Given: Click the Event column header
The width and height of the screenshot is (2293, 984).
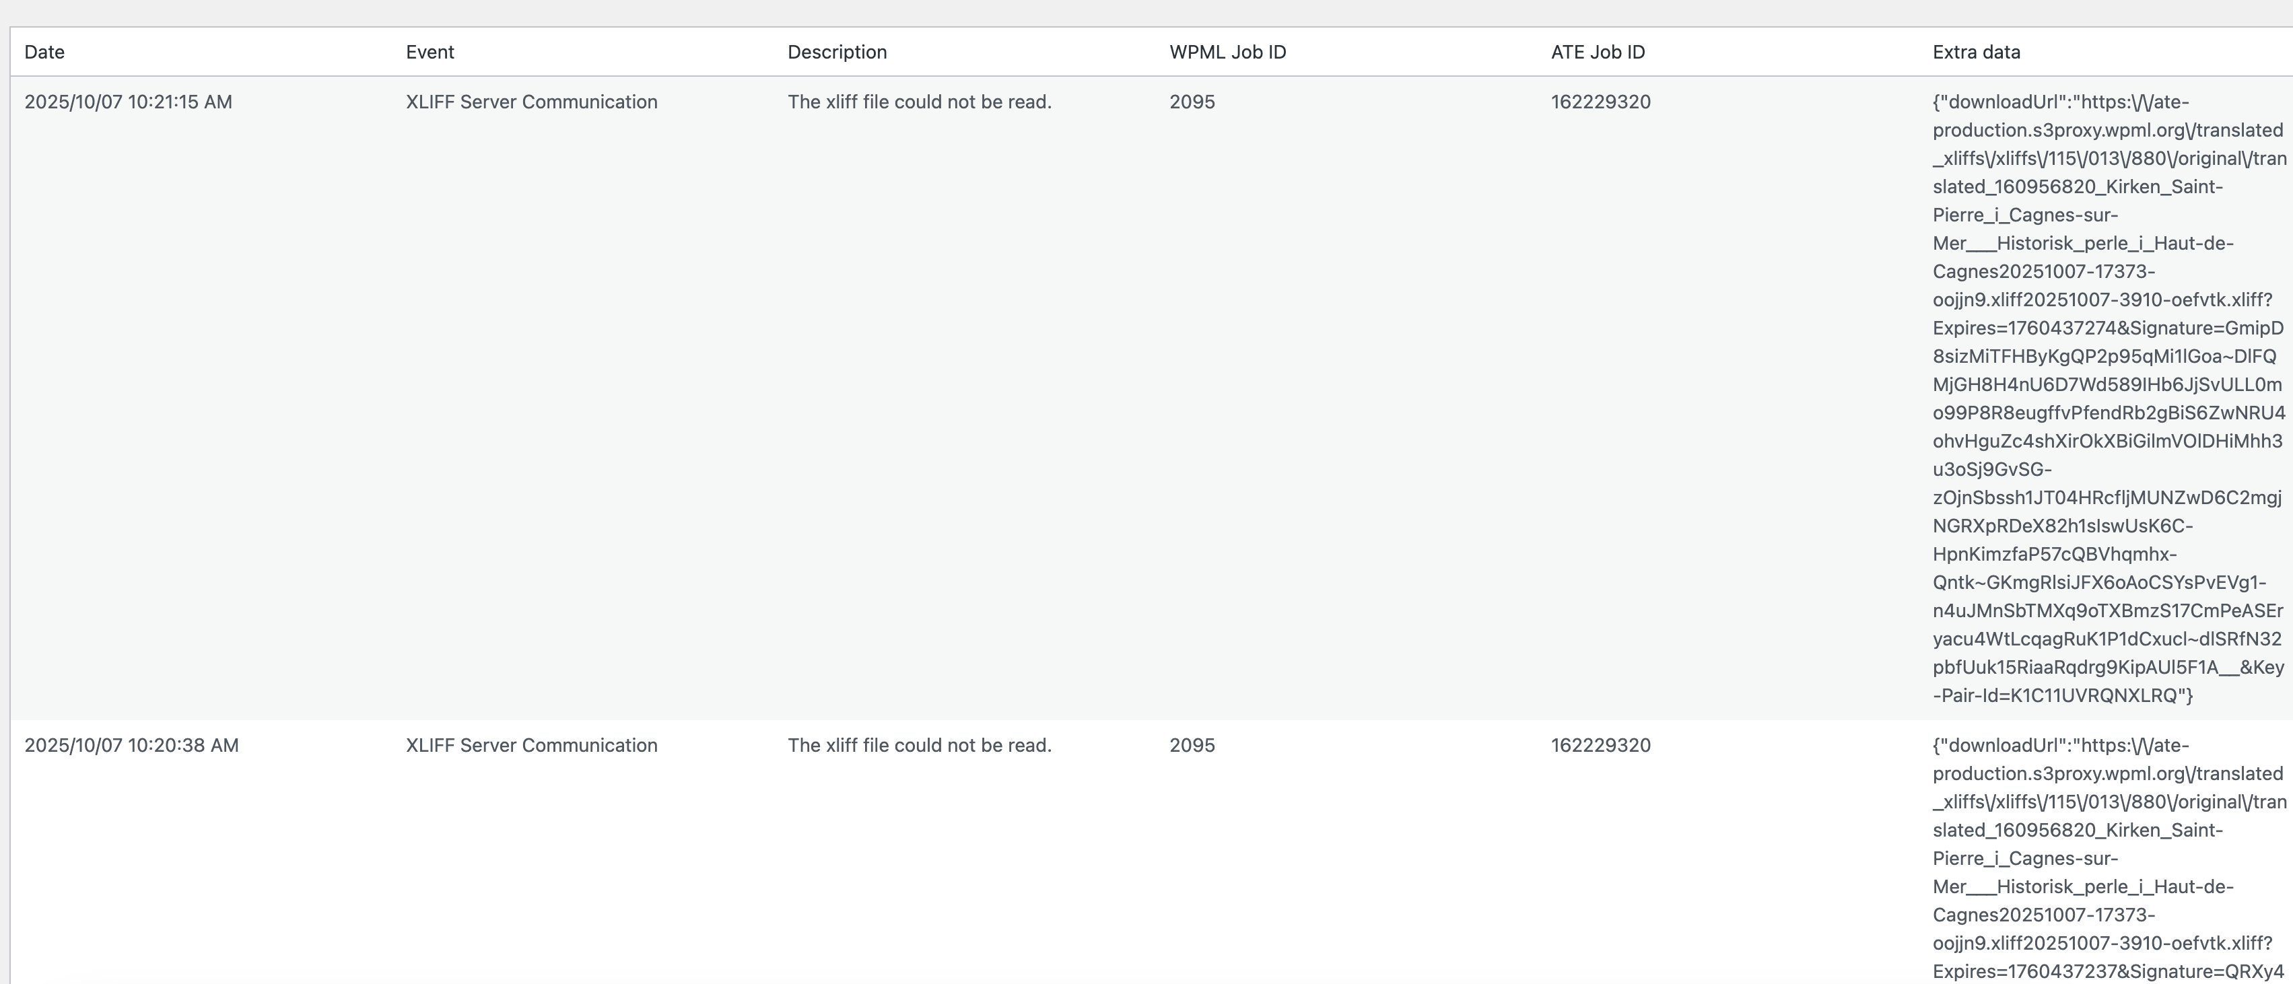Looking at the screenshot, I should point(430,52).
